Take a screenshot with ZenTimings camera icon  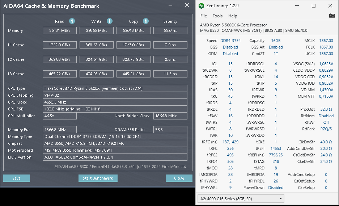(x=332, y=16)
